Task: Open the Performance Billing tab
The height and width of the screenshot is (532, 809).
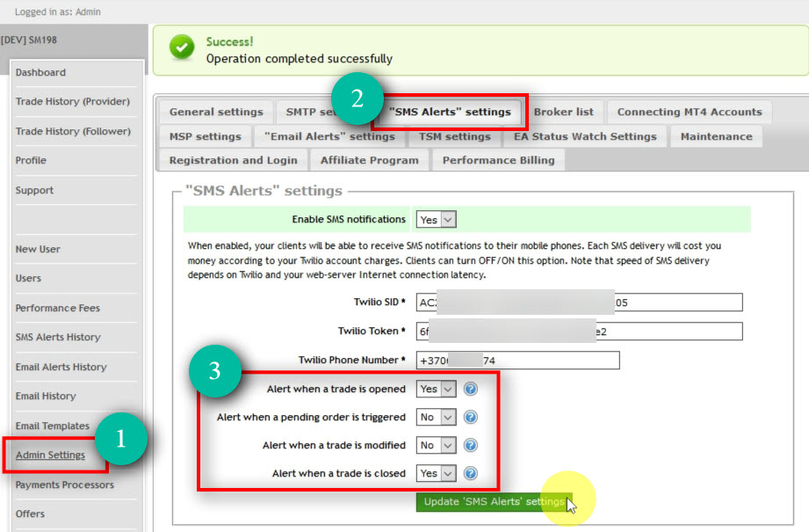Action: (x=498, y=160)
